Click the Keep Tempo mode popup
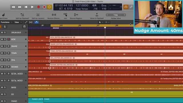183x103 pixels. click(x=82, y=9)
